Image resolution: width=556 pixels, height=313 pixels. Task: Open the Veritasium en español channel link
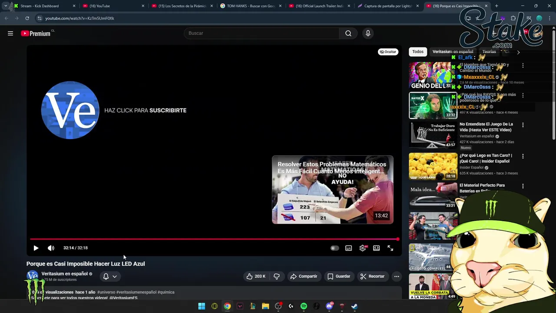pyautogui.click(x=65, y=273)
